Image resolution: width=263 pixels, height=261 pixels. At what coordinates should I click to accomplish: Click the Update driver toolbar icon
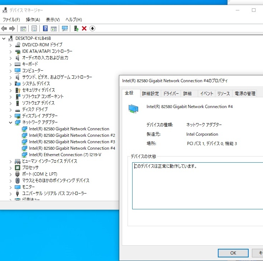76,28
